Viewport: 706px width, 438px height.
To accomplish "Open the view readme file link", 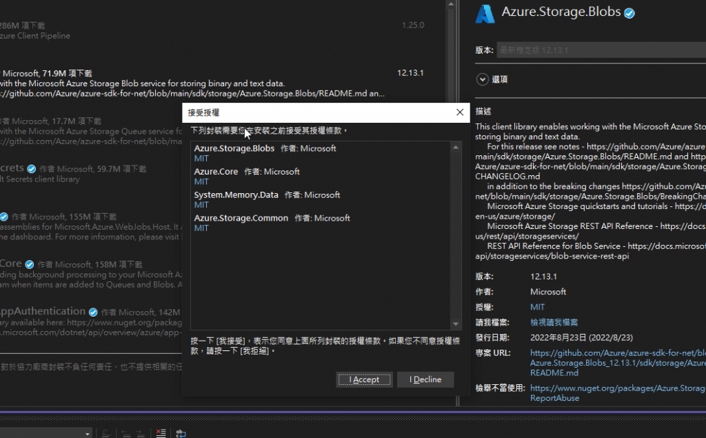I will [554, 323].
